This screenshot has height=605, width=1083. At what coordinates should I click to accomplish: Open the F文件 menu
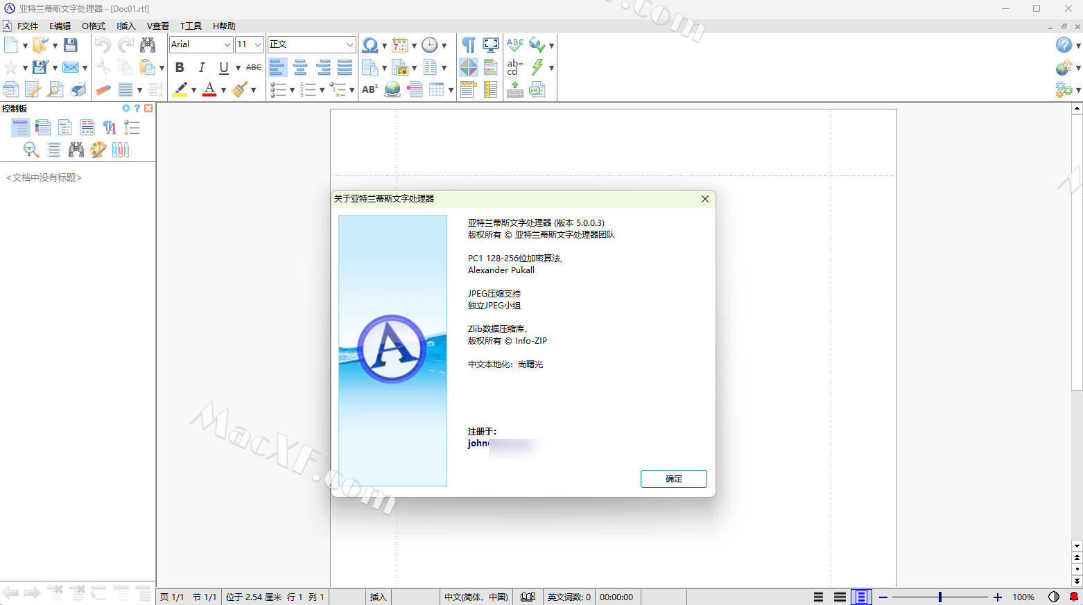pyautogui.click(x=27, y=26)
